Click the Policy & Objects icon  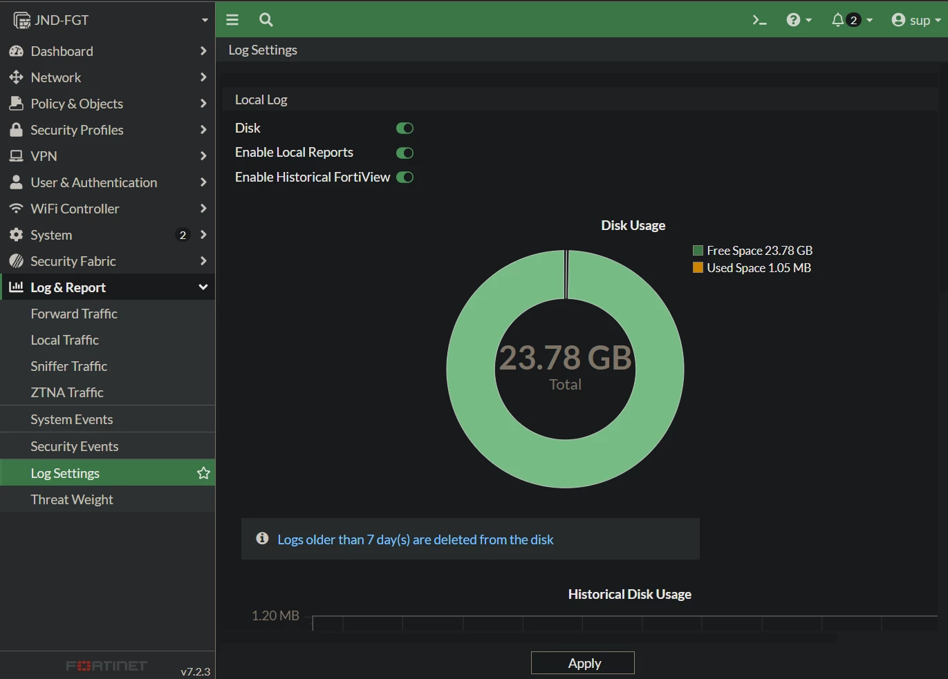[x=16, y=104]
